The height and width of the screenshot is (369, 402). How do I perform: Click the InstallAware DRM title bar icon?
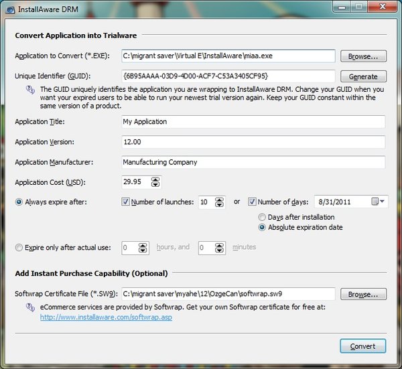tap(10, 10)
